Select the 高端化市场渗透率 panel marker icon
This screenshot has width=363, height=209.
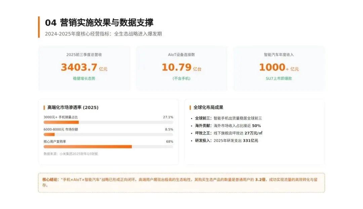44,108
